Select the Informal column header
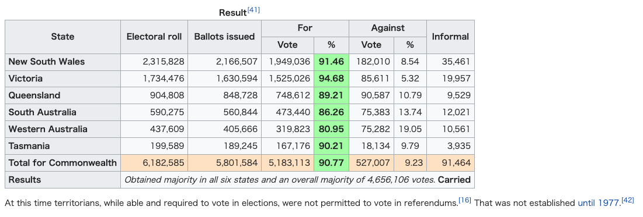 tap(450, 37)
